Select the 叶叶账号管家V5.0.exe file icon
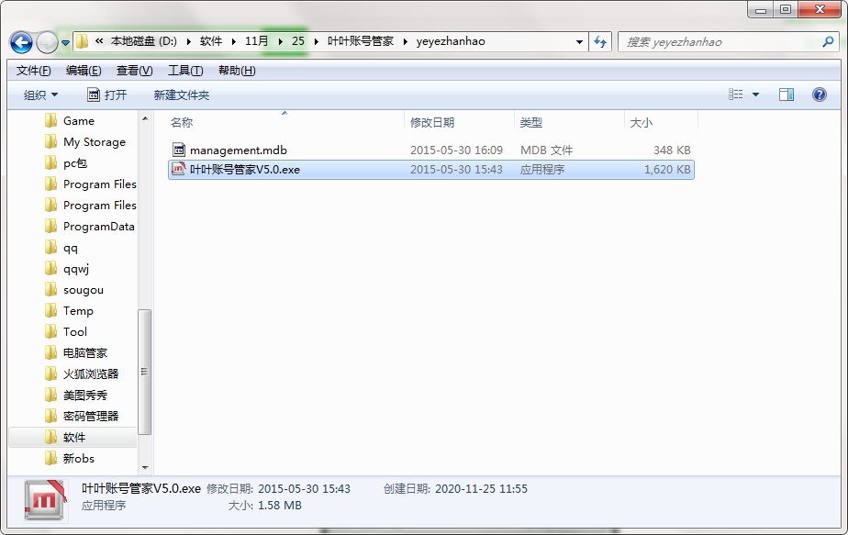848x535 pixels. pos(179,170)
